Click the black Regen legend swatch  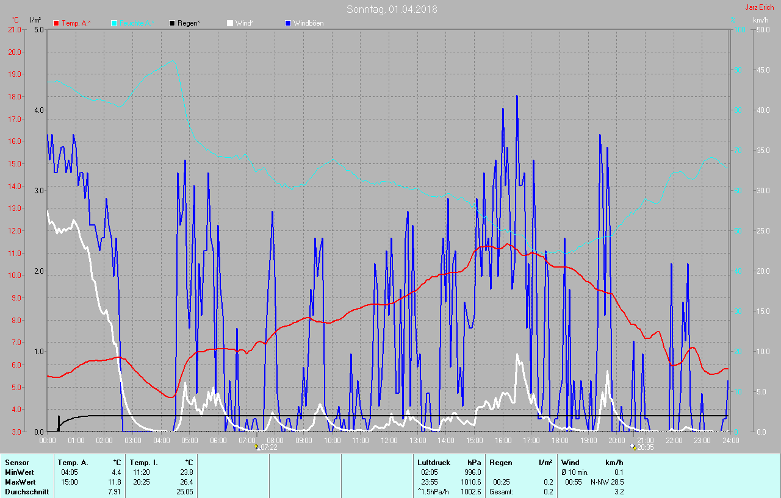[172, 23]
